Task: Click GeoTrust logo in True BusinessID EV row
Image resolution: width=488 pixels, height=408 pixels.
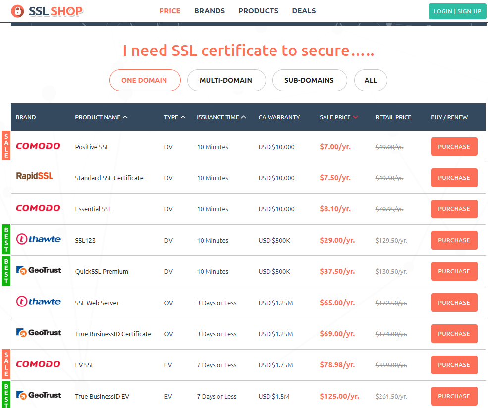Action: tap(39, 395)
